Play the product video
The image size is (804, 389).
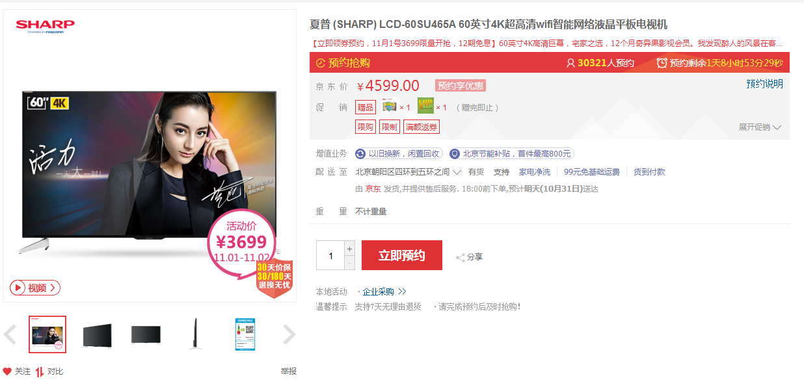(x=35, y=288)
